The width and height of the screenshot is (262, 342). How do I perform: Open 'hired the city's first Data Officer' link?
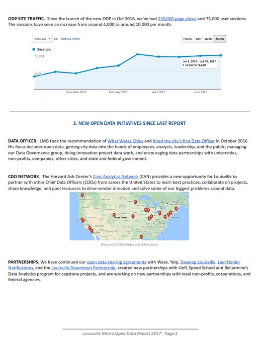coord(184,141)
